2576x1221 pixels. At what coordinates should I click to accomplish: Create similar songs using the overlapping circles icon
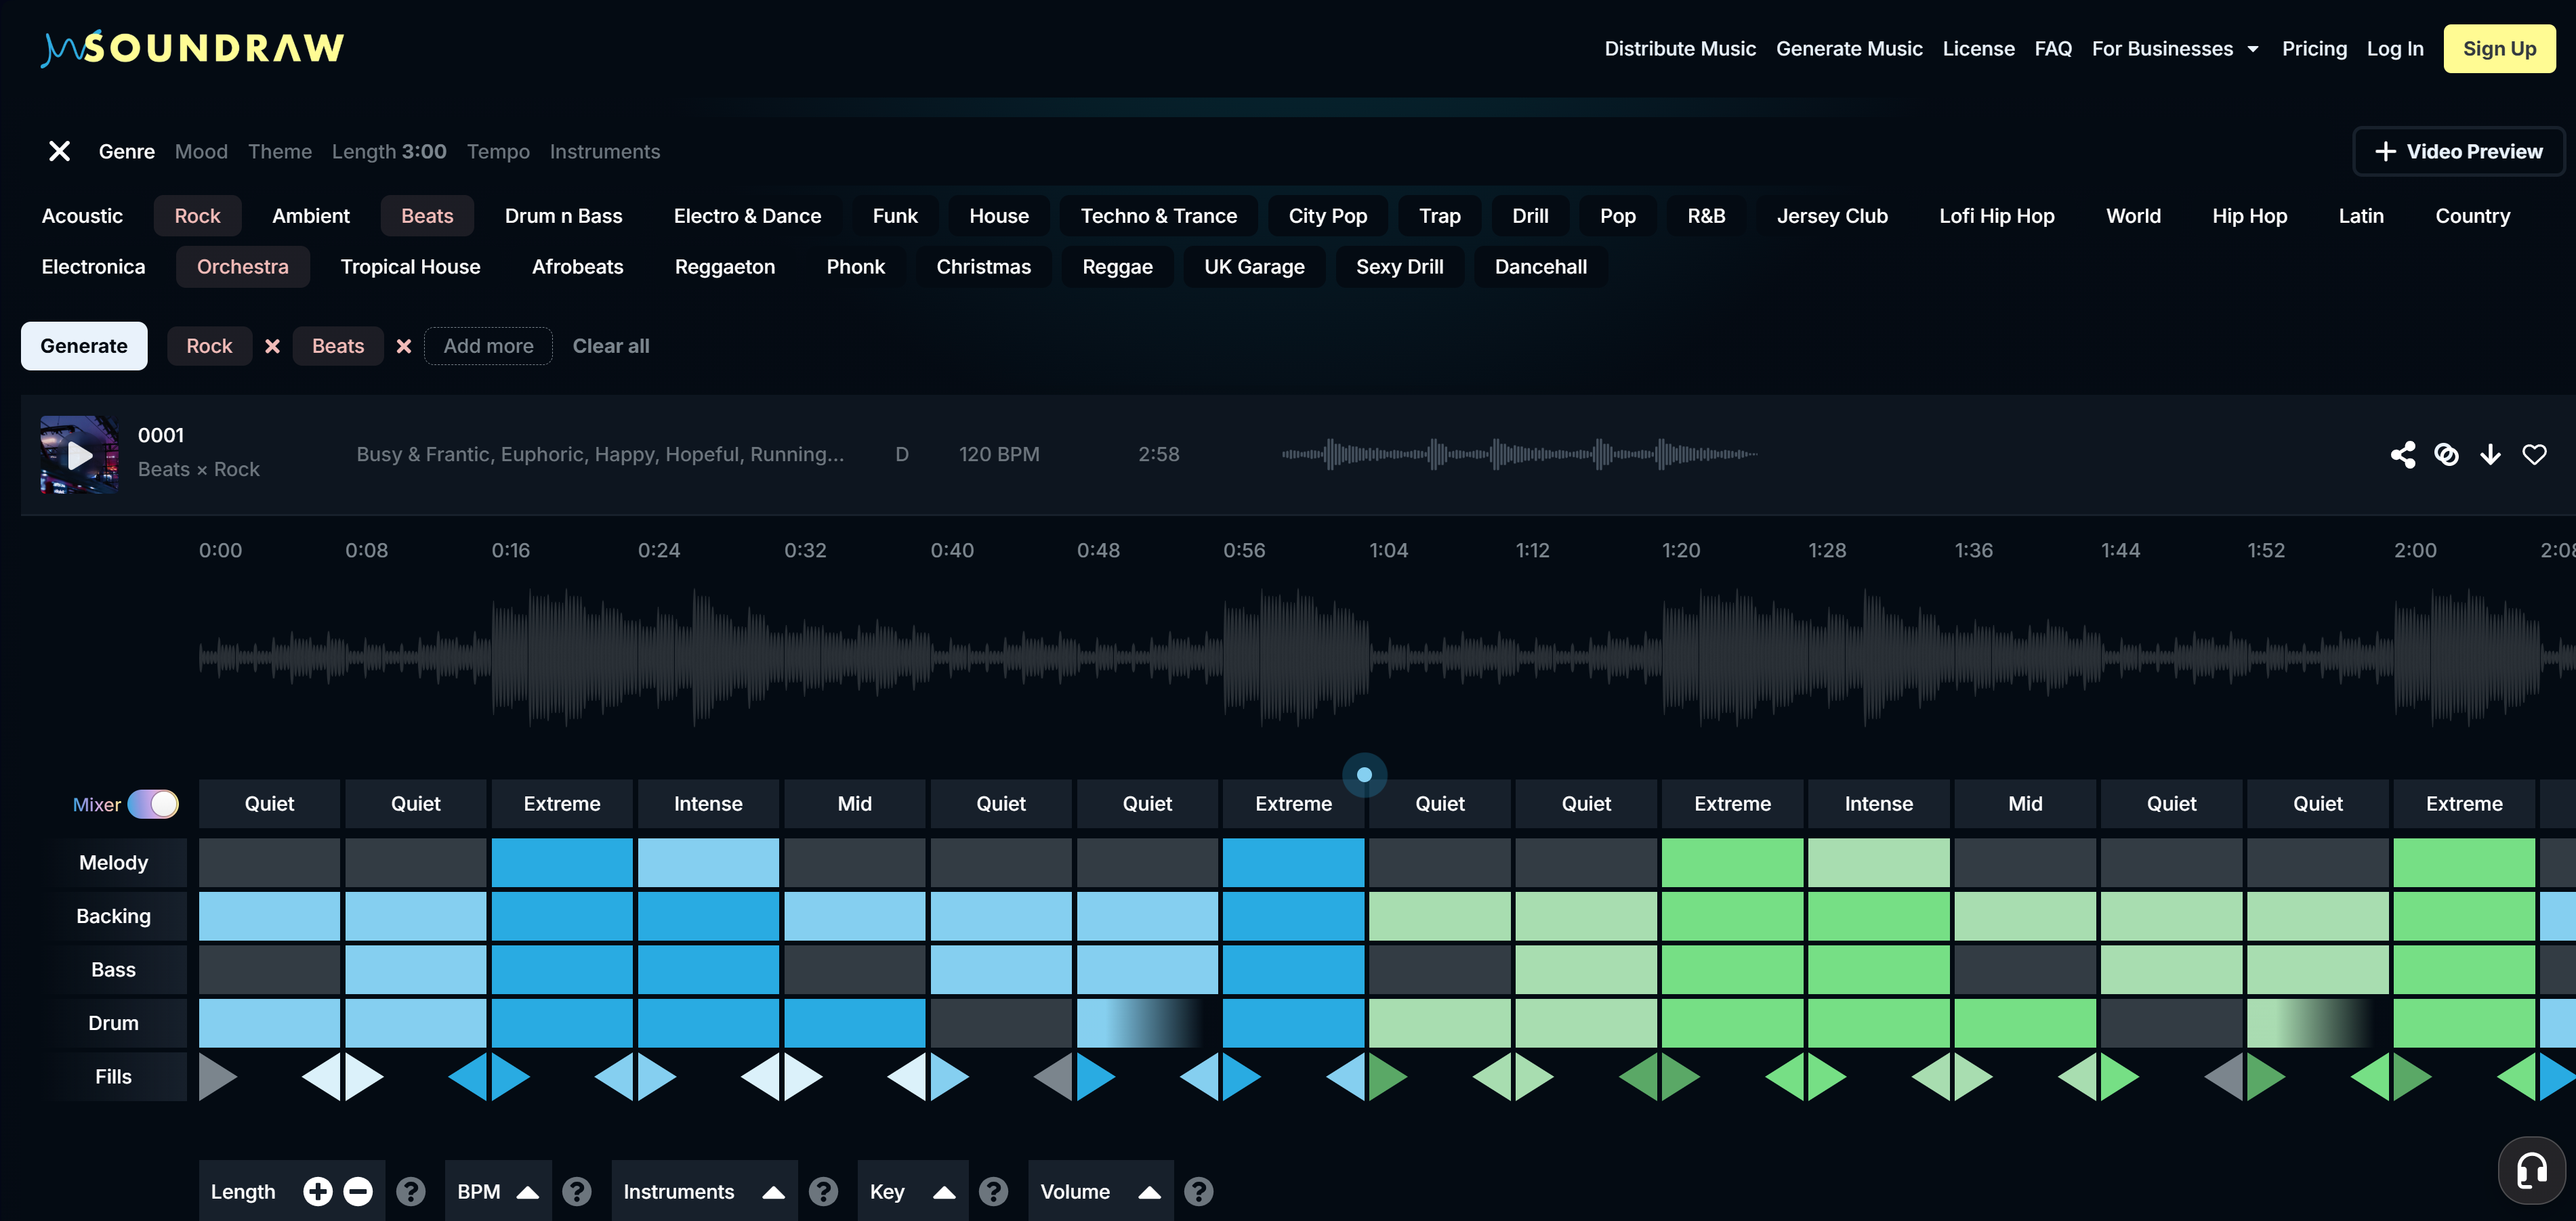[x=2448, y=454]
